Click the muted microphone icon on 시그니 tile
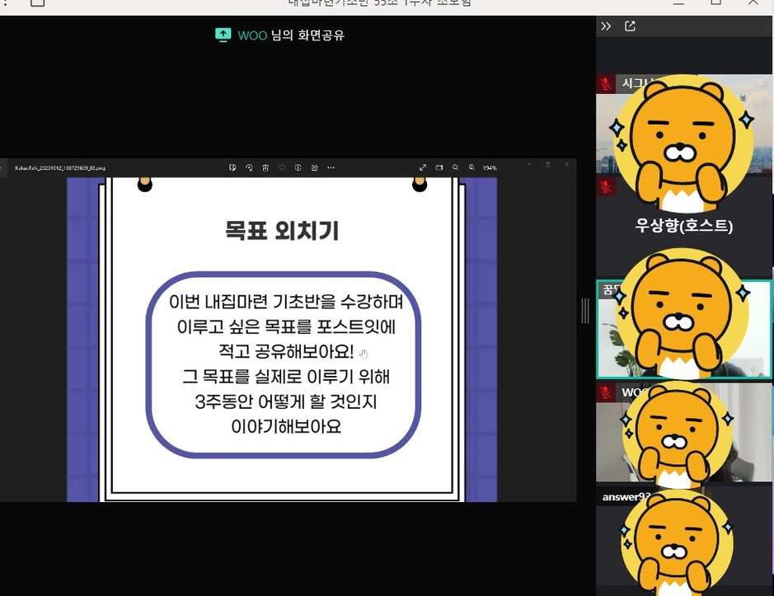Image resolution: width=774 pixels, height=596 pixels. pyautogui.click(x=606, y=84)
